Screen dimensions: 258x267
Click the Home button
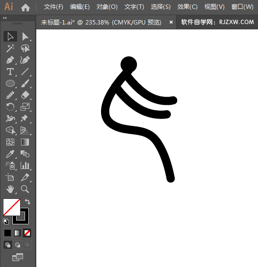26,7
